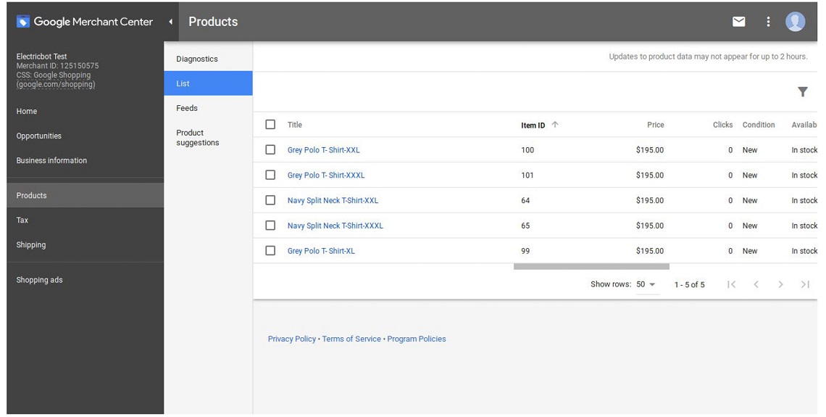The height and width of the screenshot is (417, 826).
Task: Toggle the select-all checkbox in header
Action: 270,125
